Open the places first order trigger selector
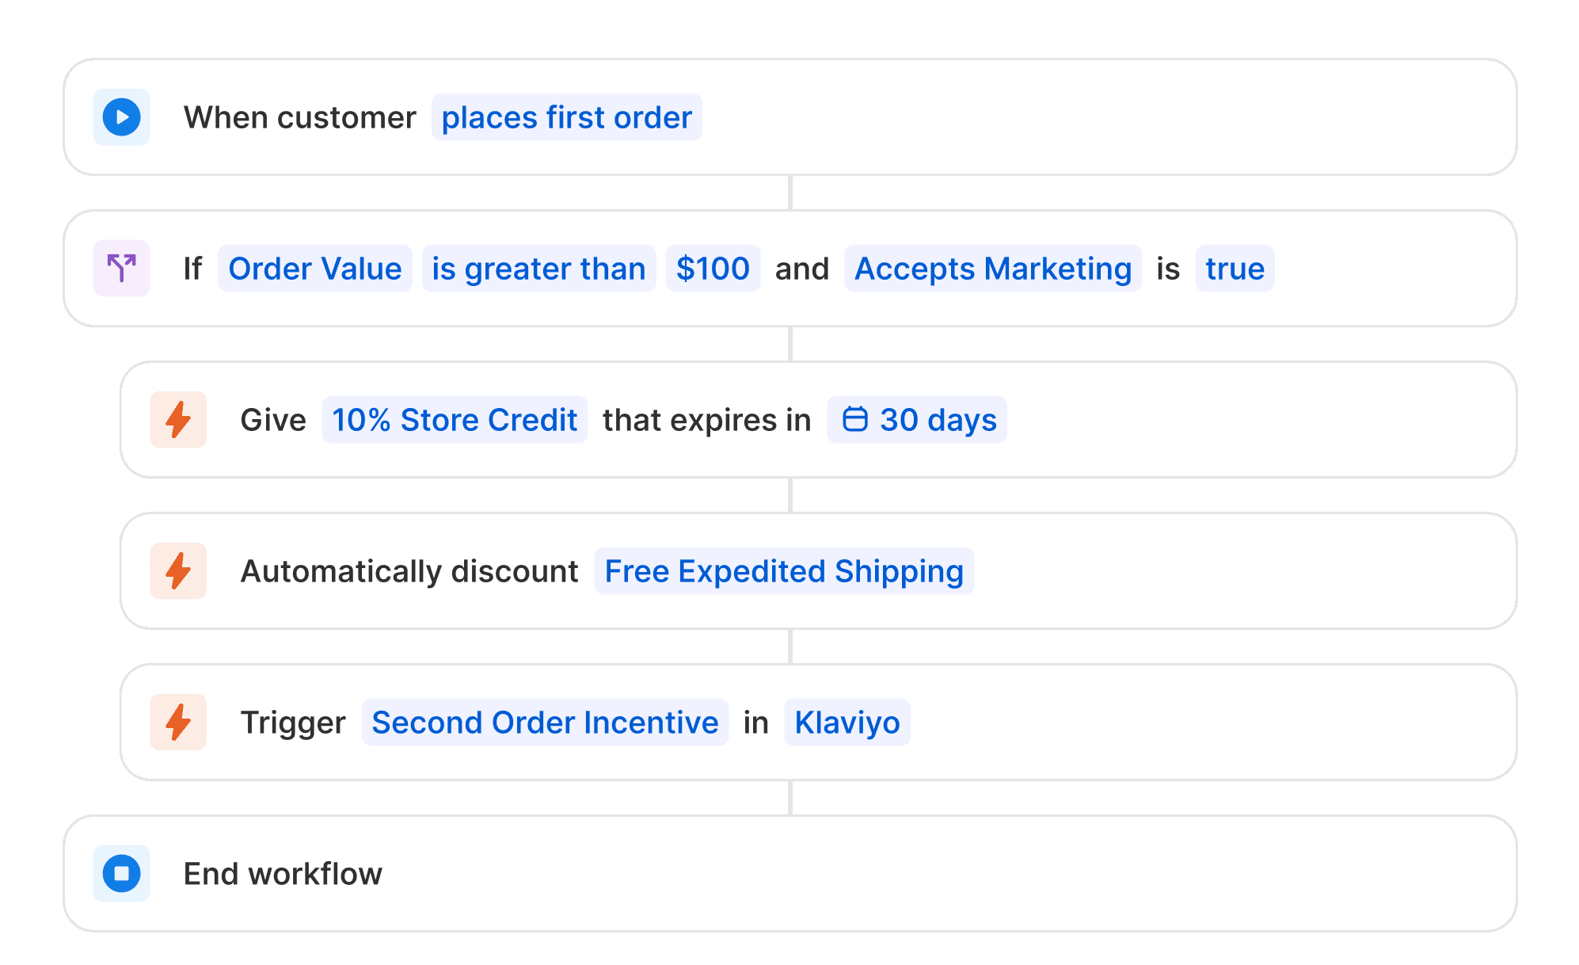This screenshot has width=1579, height=965. coord(566,116)
